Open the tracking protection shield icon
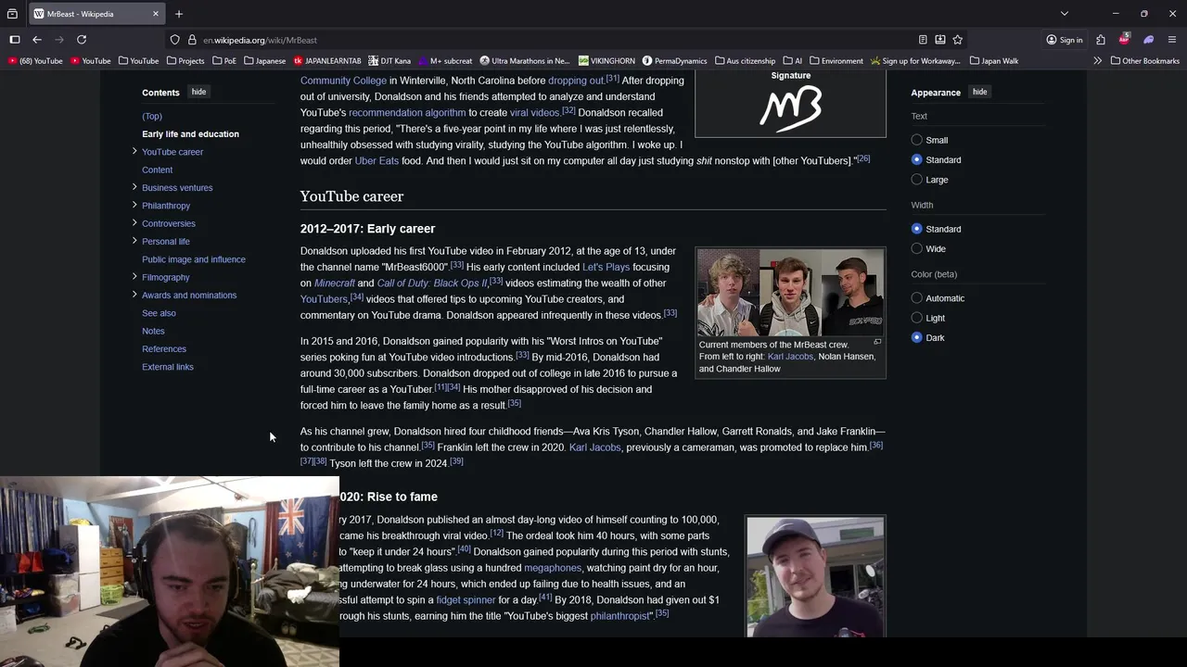 click(x=174, y=40)
